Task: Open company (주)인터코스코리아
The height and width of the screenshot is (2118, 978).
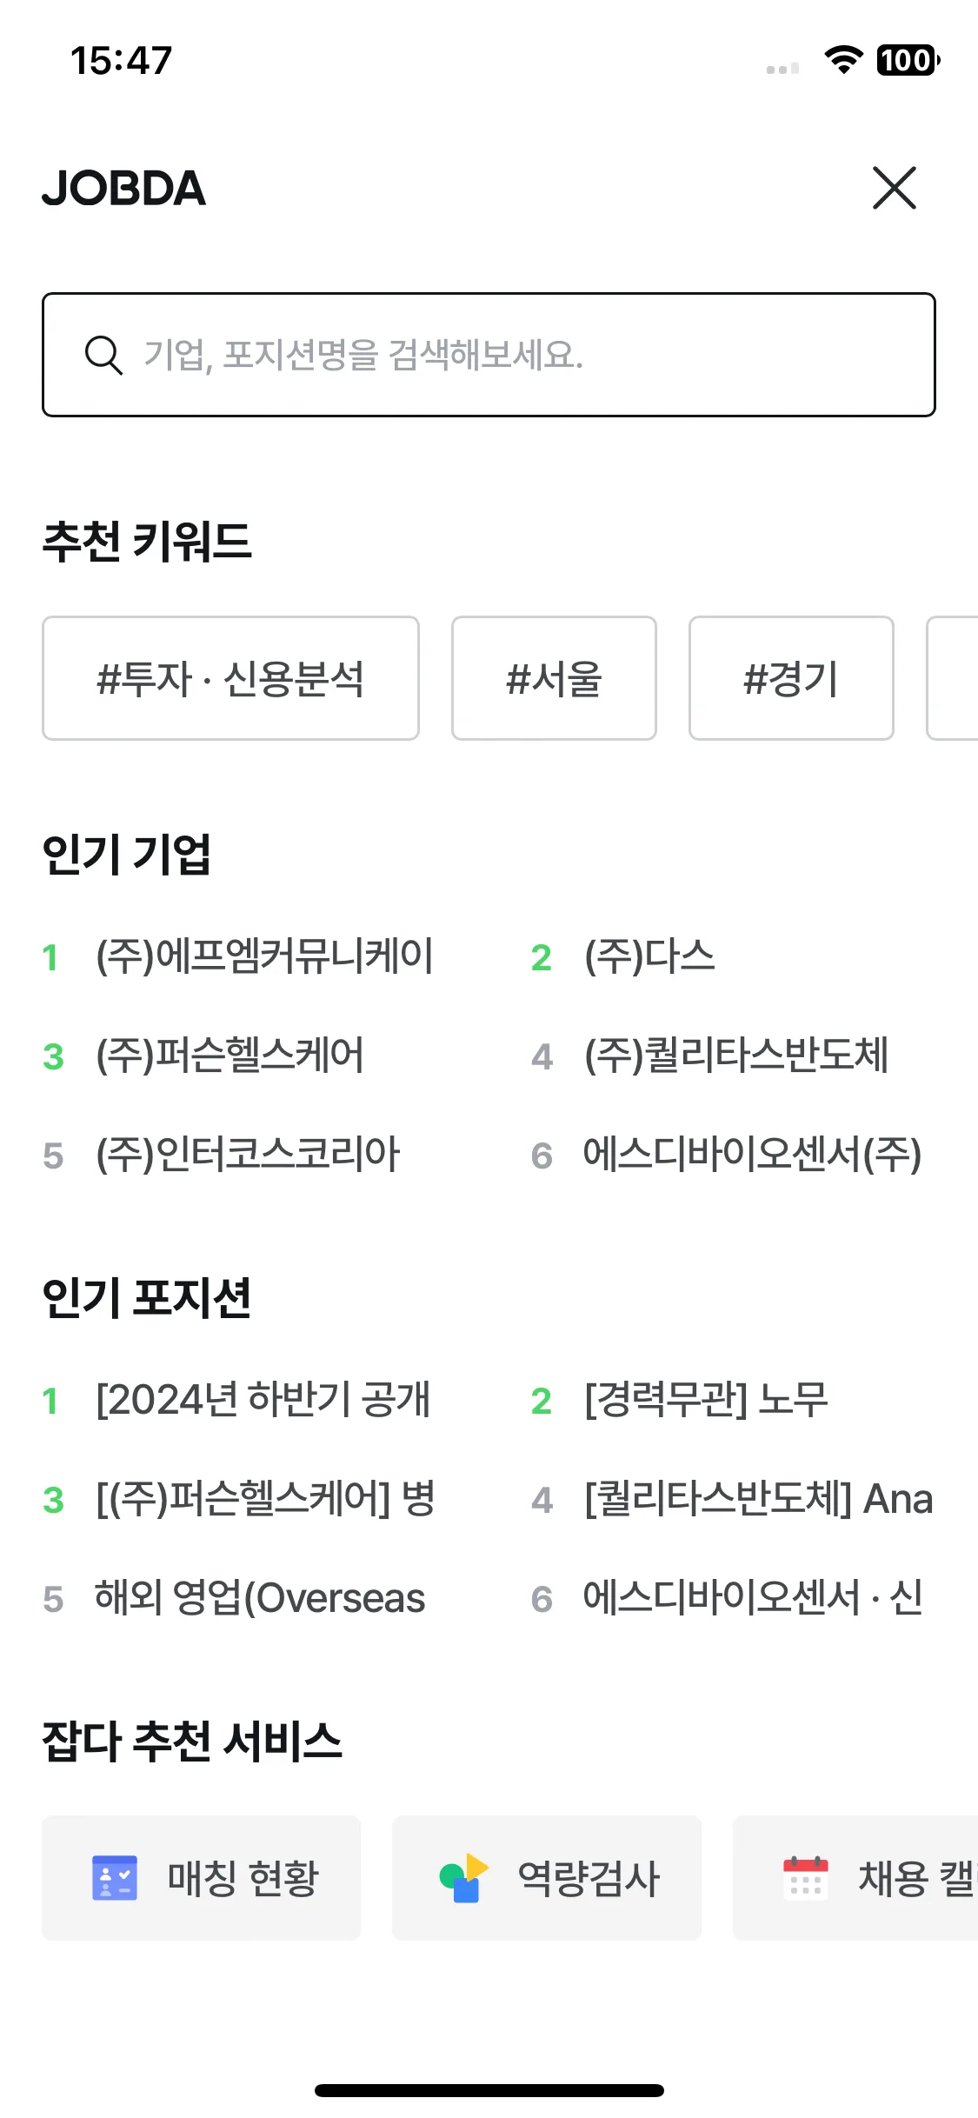Action: click(x=248, y=1155)
